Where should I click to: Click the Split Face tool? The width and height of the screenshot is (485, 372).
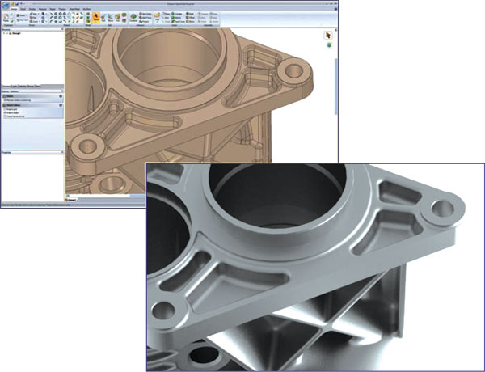click(x=145, y=18)
